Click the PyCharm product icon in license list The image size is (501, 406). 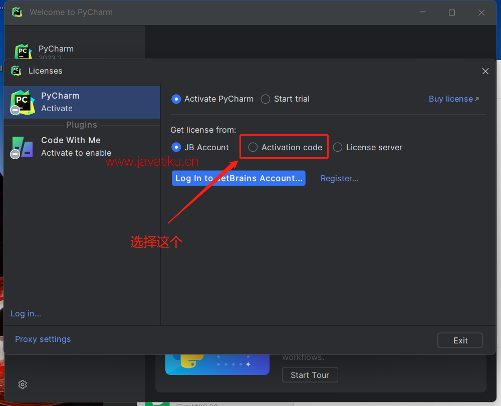(22, 103)
